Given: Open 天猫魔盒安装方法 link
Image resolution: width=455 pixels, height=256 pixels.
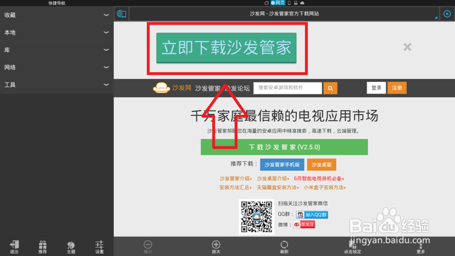Looking at the screenshot, I should (x=278, y=188).
